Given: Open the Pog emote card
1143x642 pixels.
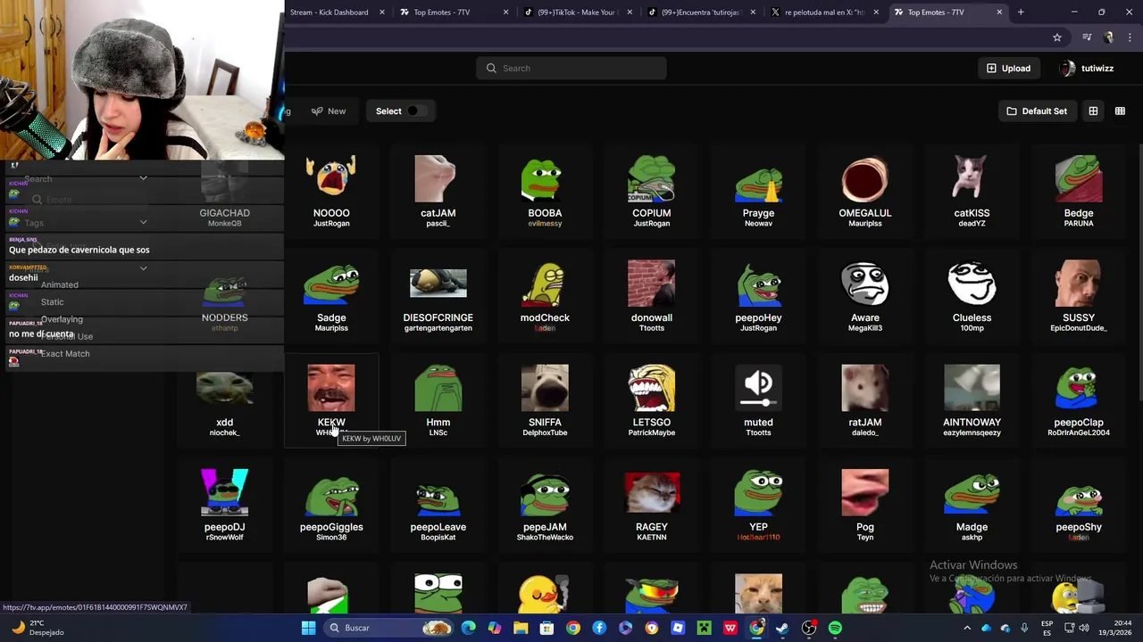Looking at the screenshot, I should coord(865,505).
